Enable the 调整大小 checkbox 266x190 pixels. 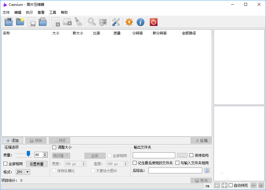point(54,147)
